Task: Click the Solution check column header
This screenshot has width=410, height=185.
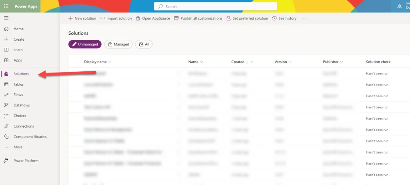Action: click(x=378, y=62)
